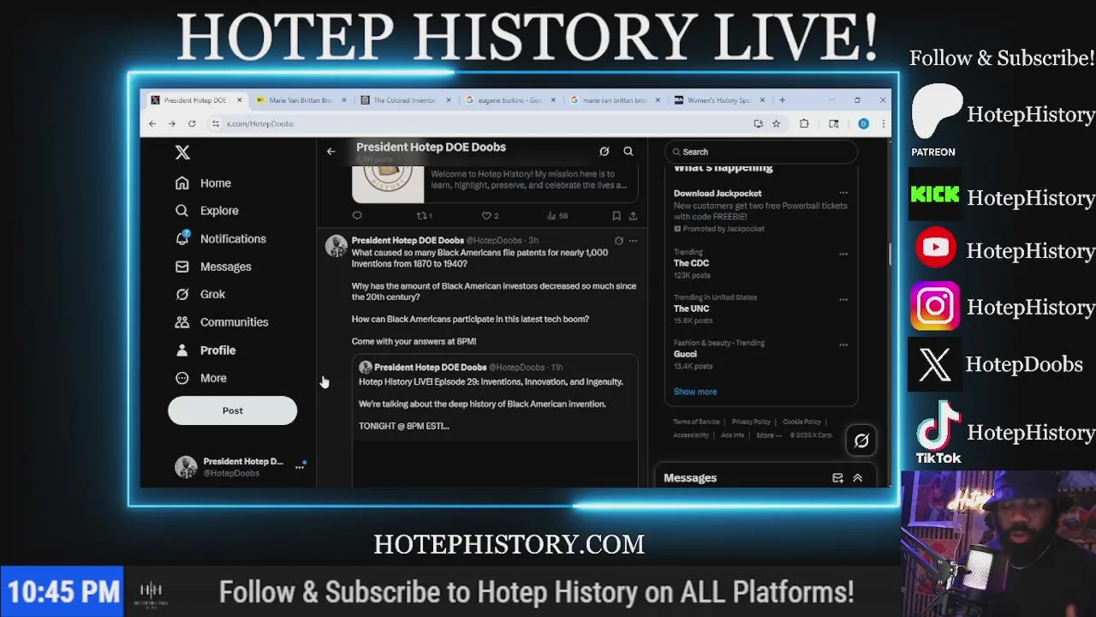This screenshot has height=617, width=1096.
Task: Click the Post button
Action: coord(232,410)
